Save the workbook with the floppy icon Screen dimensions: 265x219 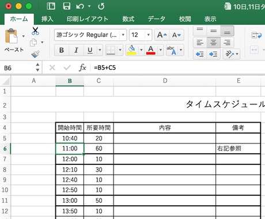67,6
